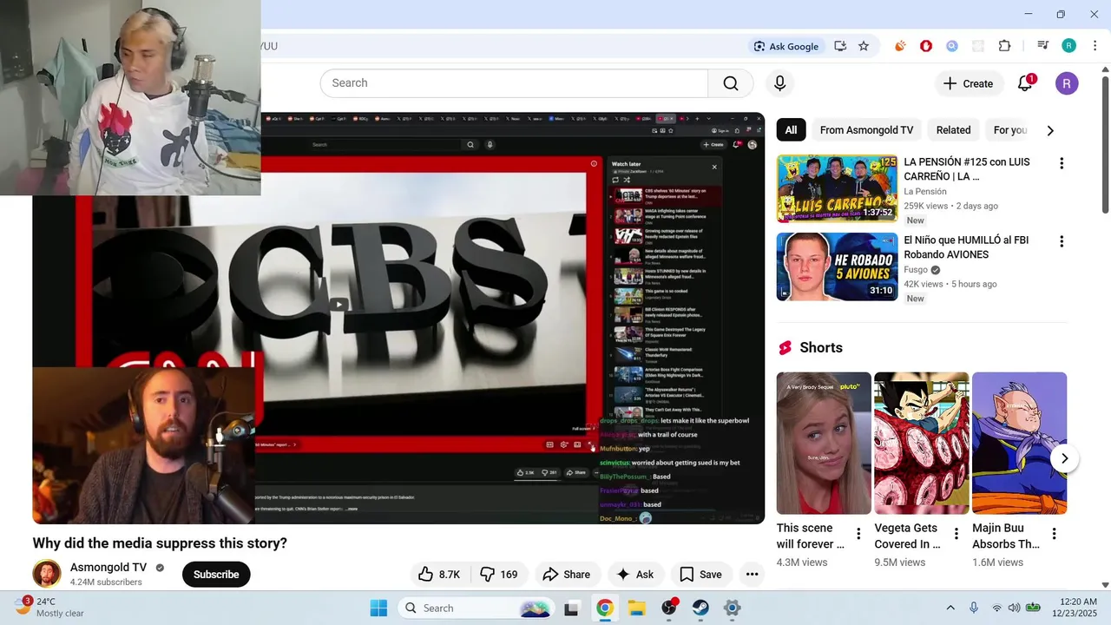Dislike the video with 169 thumbs down
The width and height of the screenshot is (1111, 625).
(500, 575)
